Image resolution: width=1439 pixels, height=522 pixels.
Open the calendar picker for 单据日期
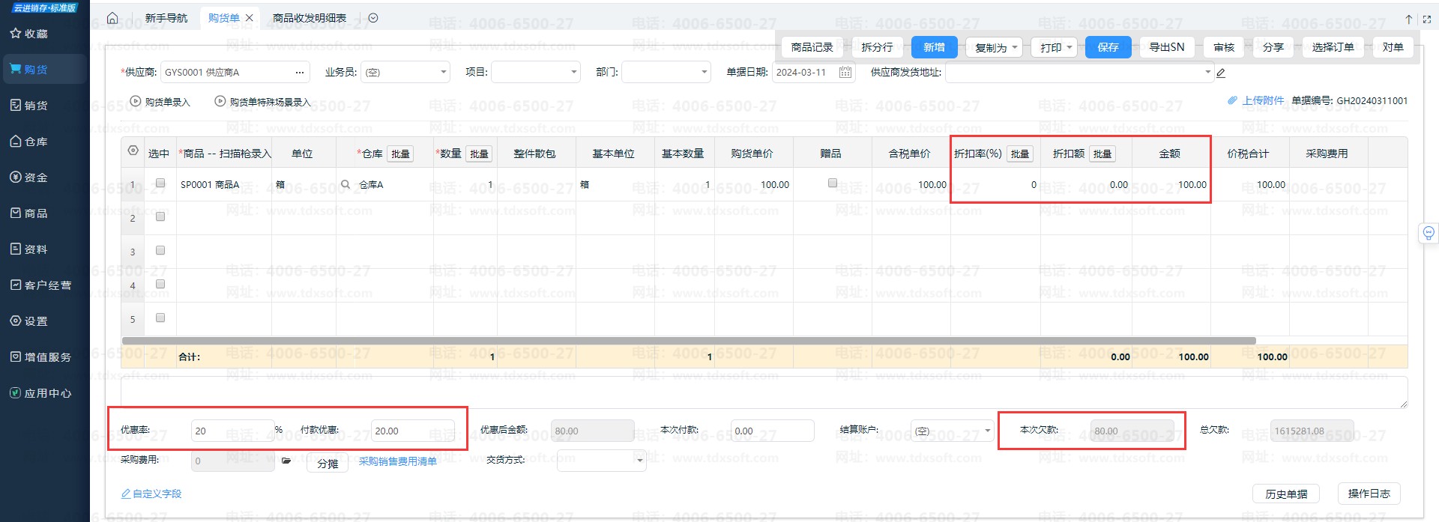tap(845, 73)
